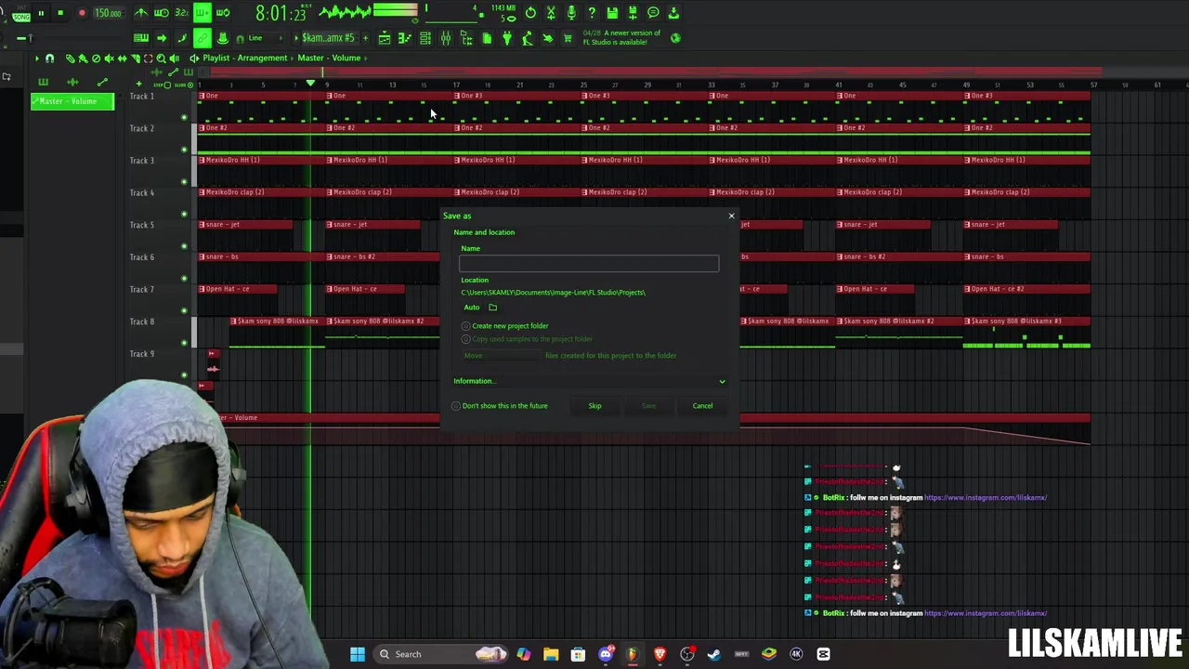1189x669 pixels.
Task: Arm the red Record button
Action: click(82, 13)
